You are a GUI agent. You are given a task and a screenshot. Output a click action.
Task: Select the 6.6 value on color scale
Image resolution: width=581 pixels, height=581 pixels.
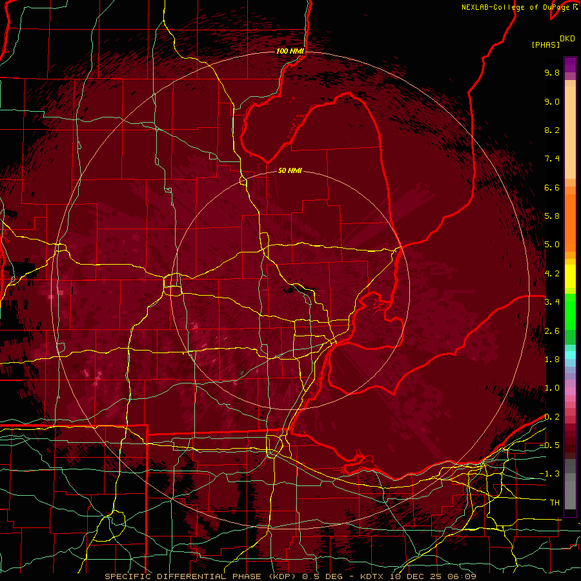[552, 187]
